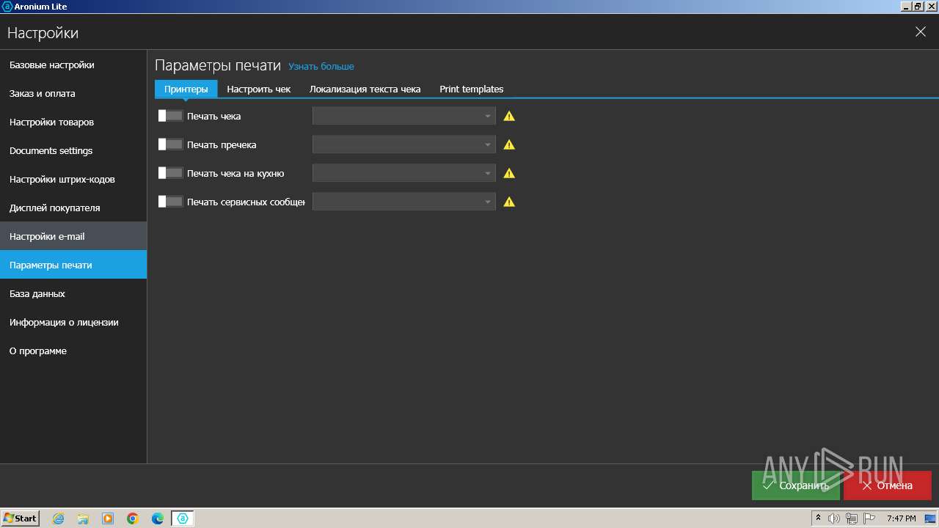The image size is (939, 528).
Task: Click the Сохранить button
Action: [796, 485]
